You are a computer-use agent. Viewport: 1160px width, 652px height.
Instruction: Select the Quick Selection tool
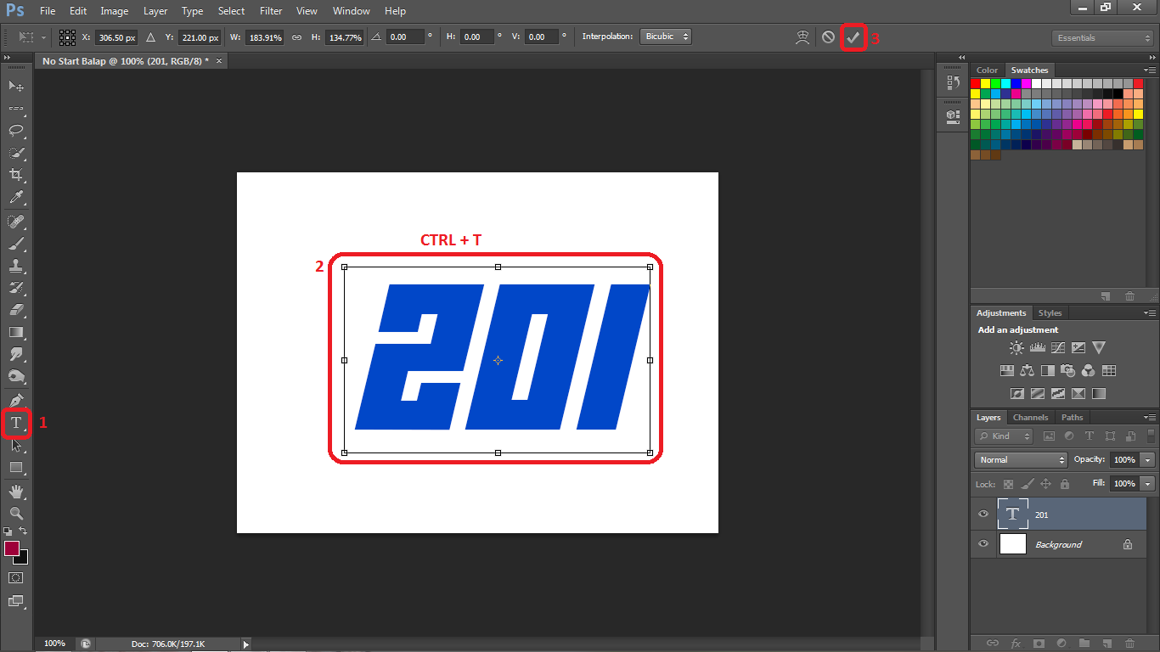tap(16, 153)
